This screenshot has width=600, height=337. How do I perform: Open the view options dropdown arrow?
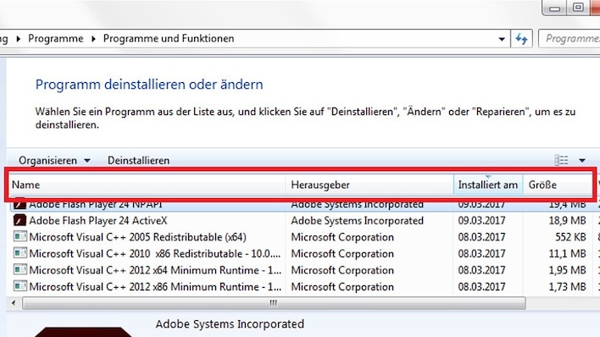tap(581, 161)
